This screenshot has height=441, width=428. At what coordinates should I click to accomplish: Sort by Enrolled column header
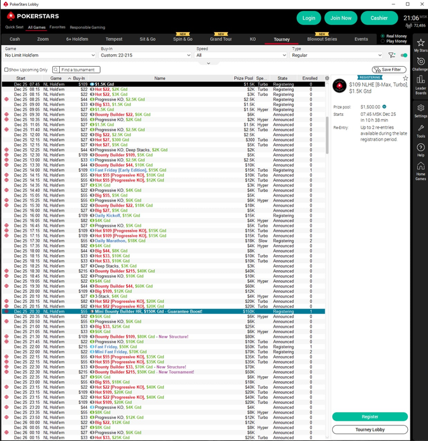[310, 78]
